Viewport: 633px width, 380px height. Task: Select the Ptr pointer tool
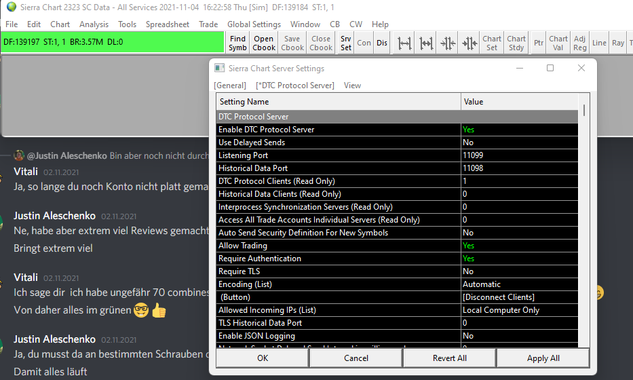[539, 43]
